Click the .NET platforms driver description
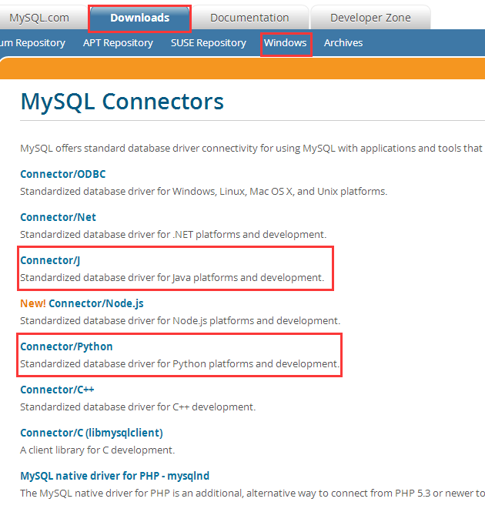Image resolution: width=485 pixels, height=512 pixels. [173, 235]
